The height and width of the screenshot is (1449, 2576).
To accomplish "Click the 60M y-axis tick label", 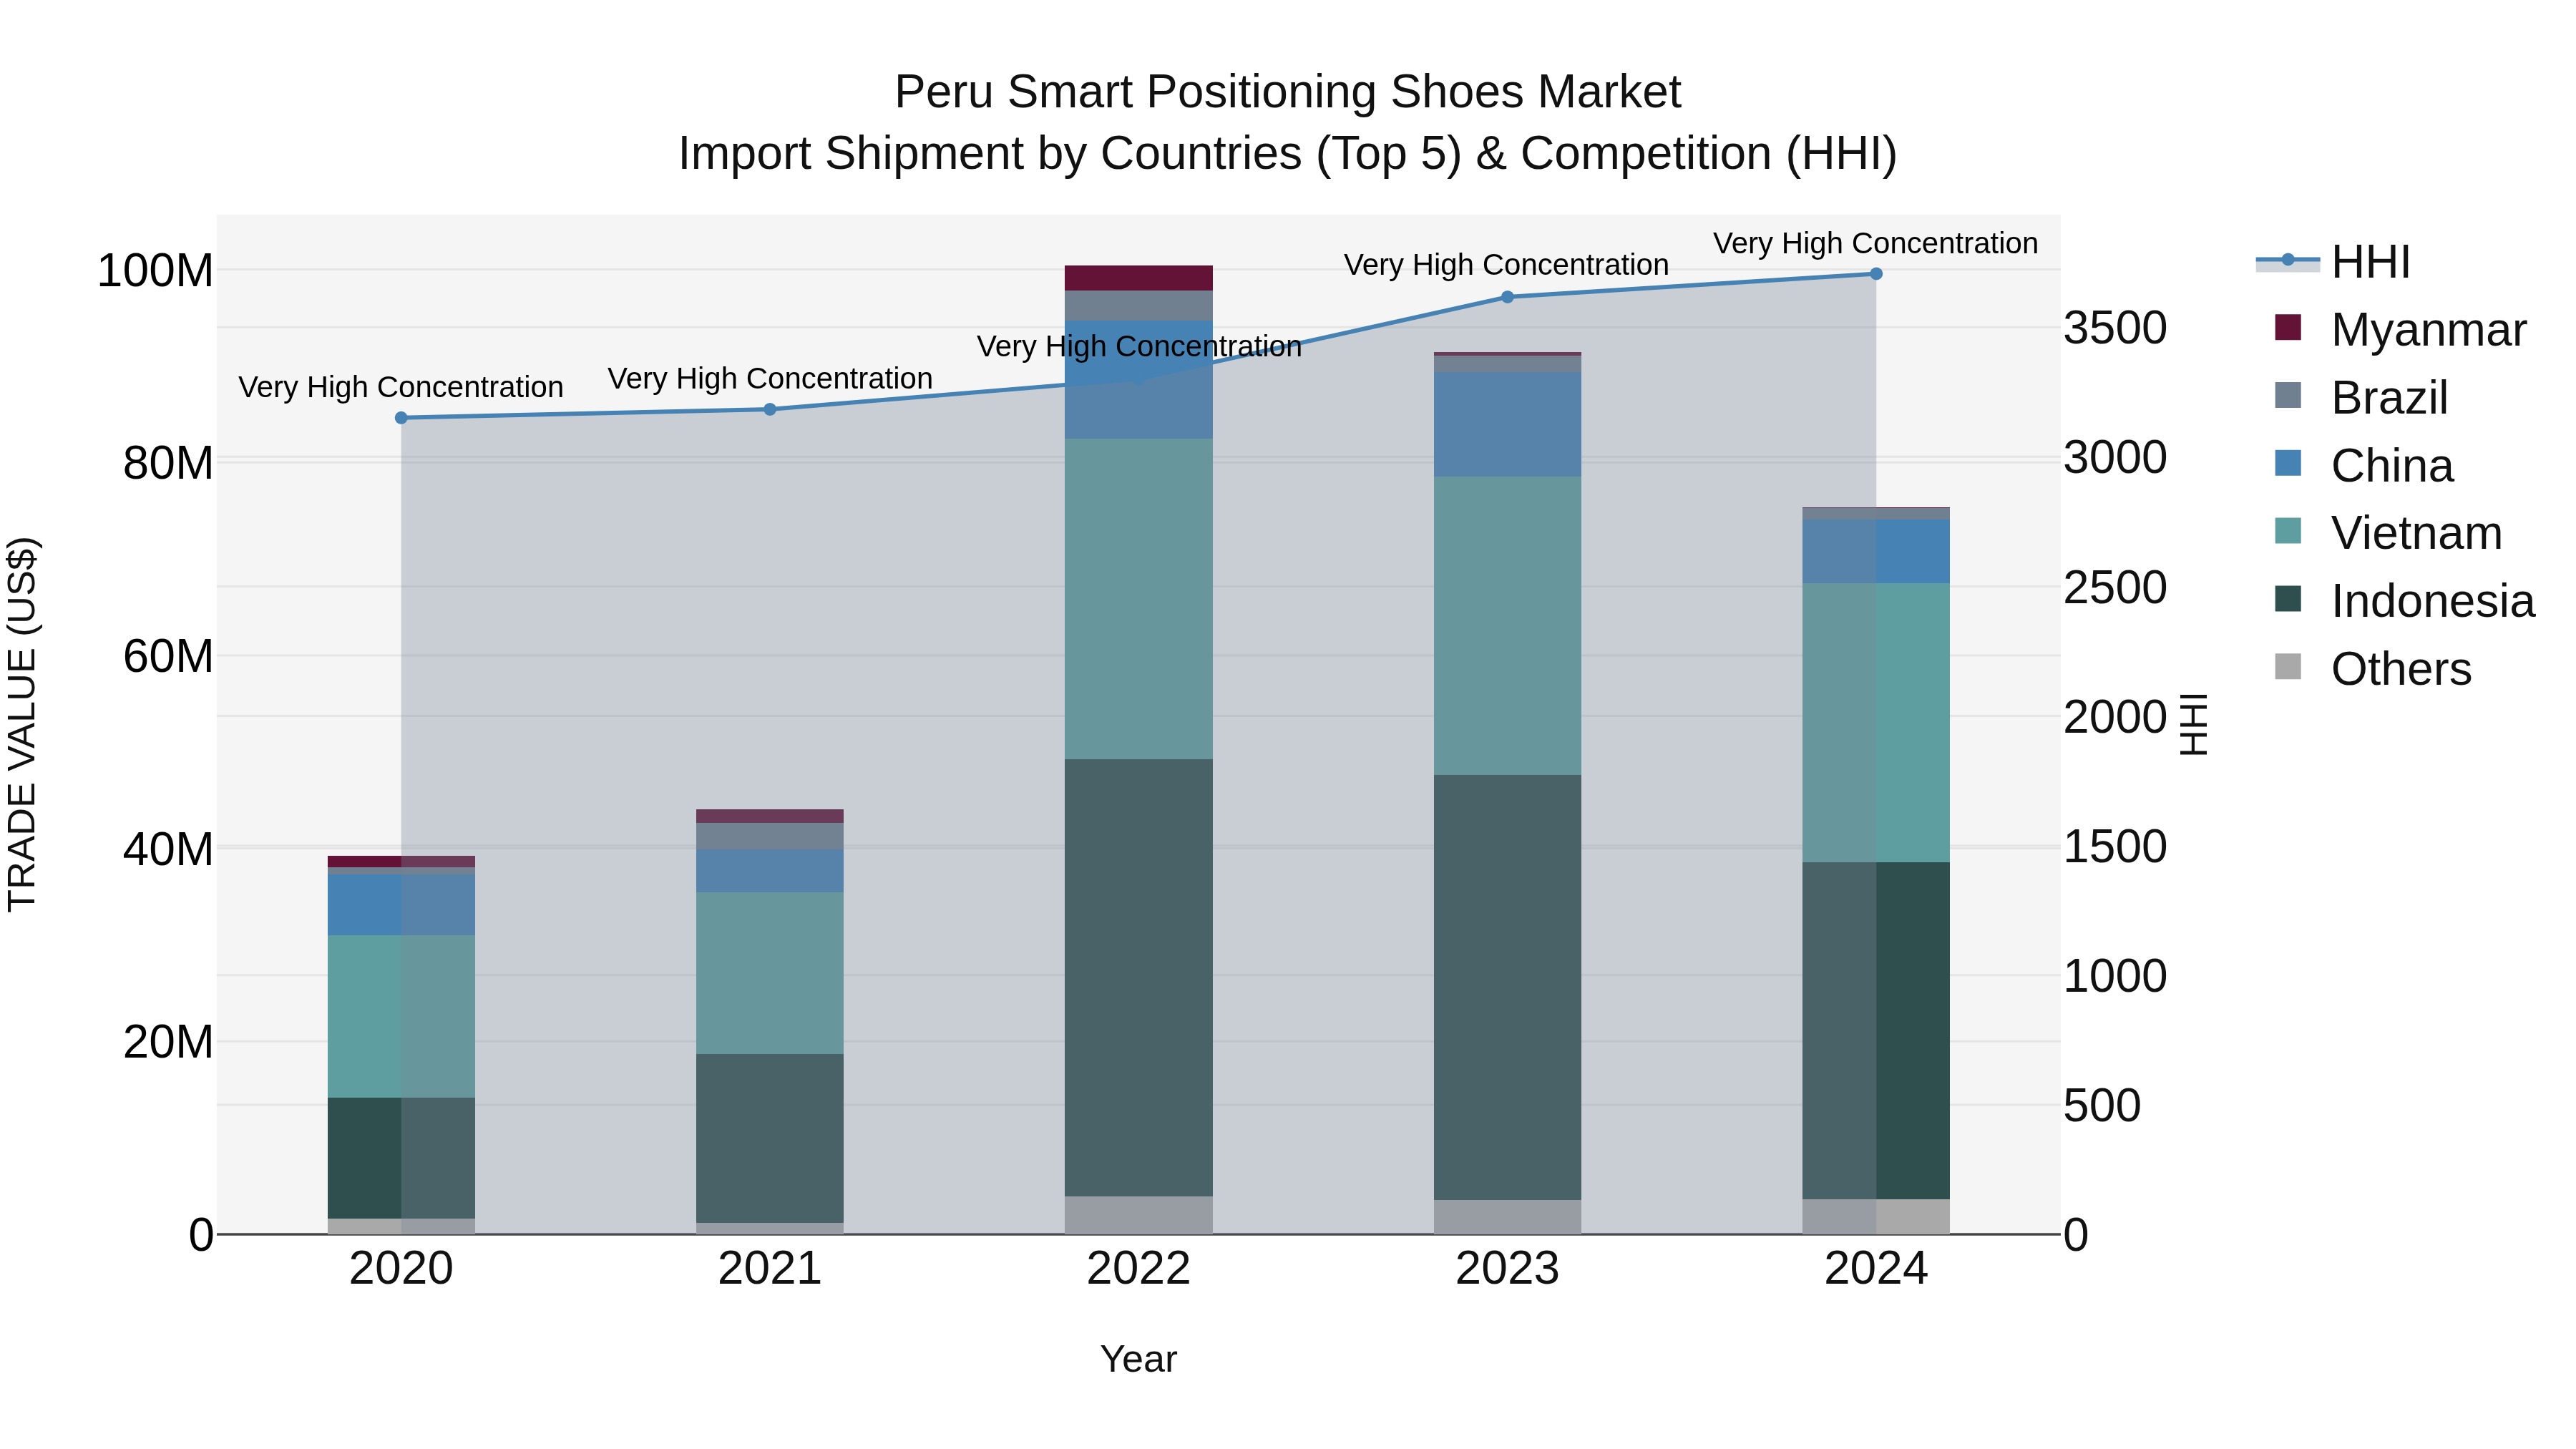I will (x=168, y=657).
